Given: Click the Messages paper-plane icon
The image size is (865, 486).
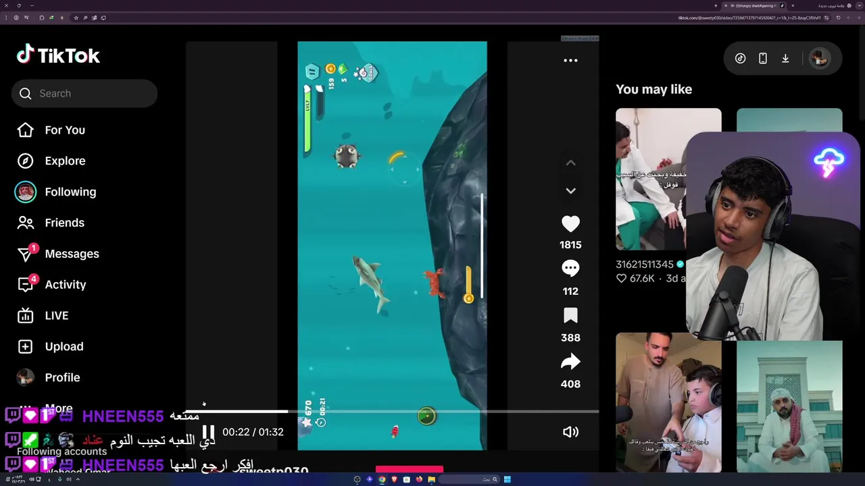Looking at the screenshot, I should [x=25, y=254].
